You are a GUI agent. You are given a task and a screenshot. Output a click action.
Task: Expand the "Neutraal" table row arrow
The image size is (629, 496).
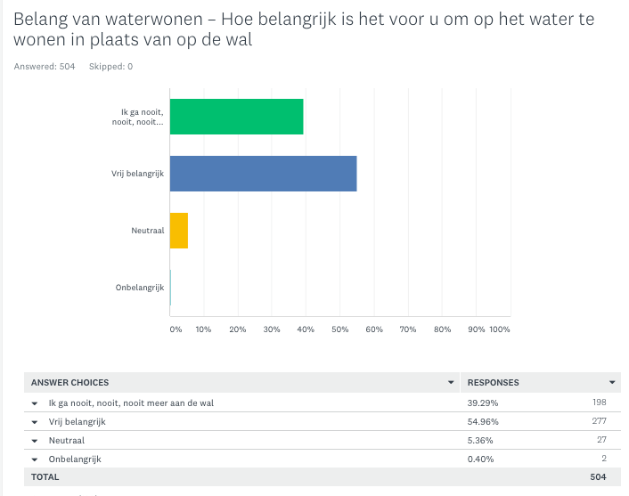pyautogui.click(x=35, y=440)
